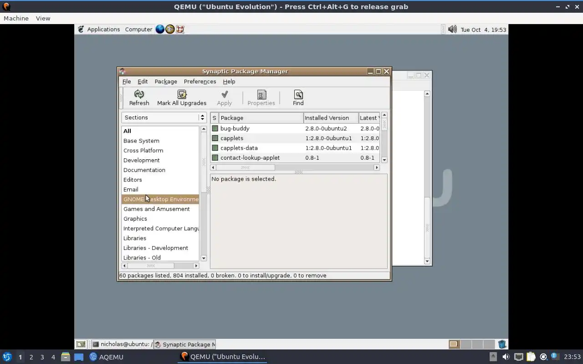Open the Package menu
The width and height of the screenshot is (583, 364).
point(166,81)
